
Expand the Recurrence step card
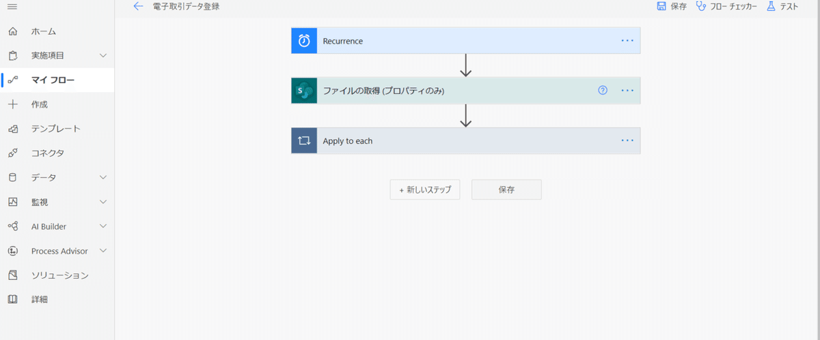click(x=465, y=41)
